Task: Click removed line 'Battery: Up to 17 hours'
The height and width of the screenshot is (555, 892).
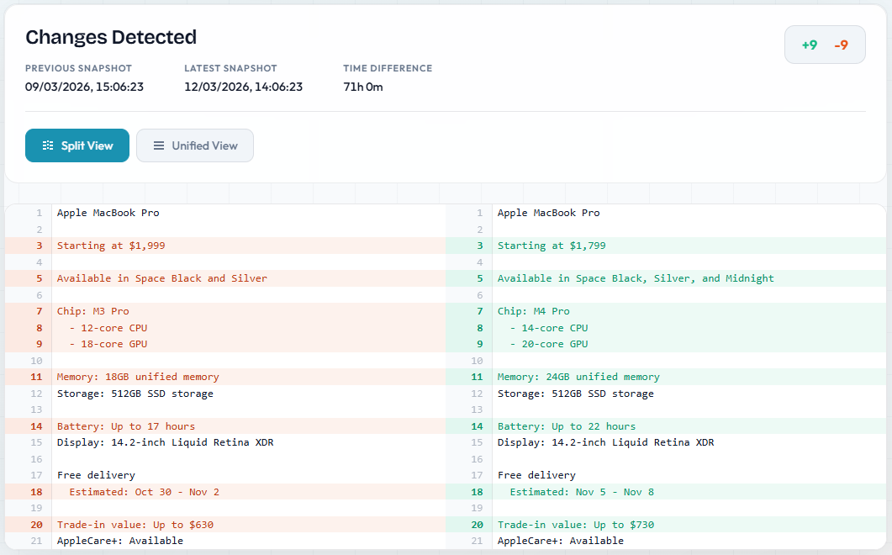Action: click(x=125, y=426)
